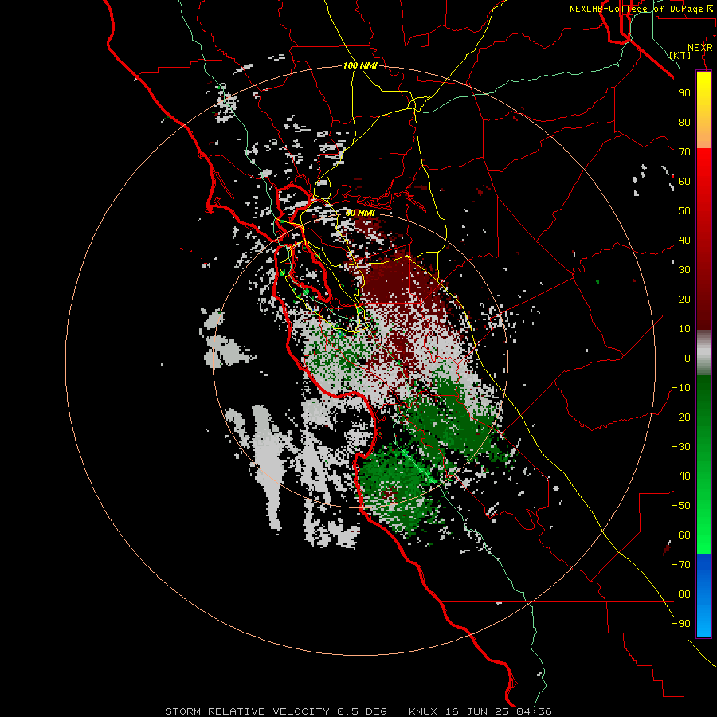717x717 pixels.
Task: Pick the yellow segment of the color bar
Action: [x=703, y=110]
